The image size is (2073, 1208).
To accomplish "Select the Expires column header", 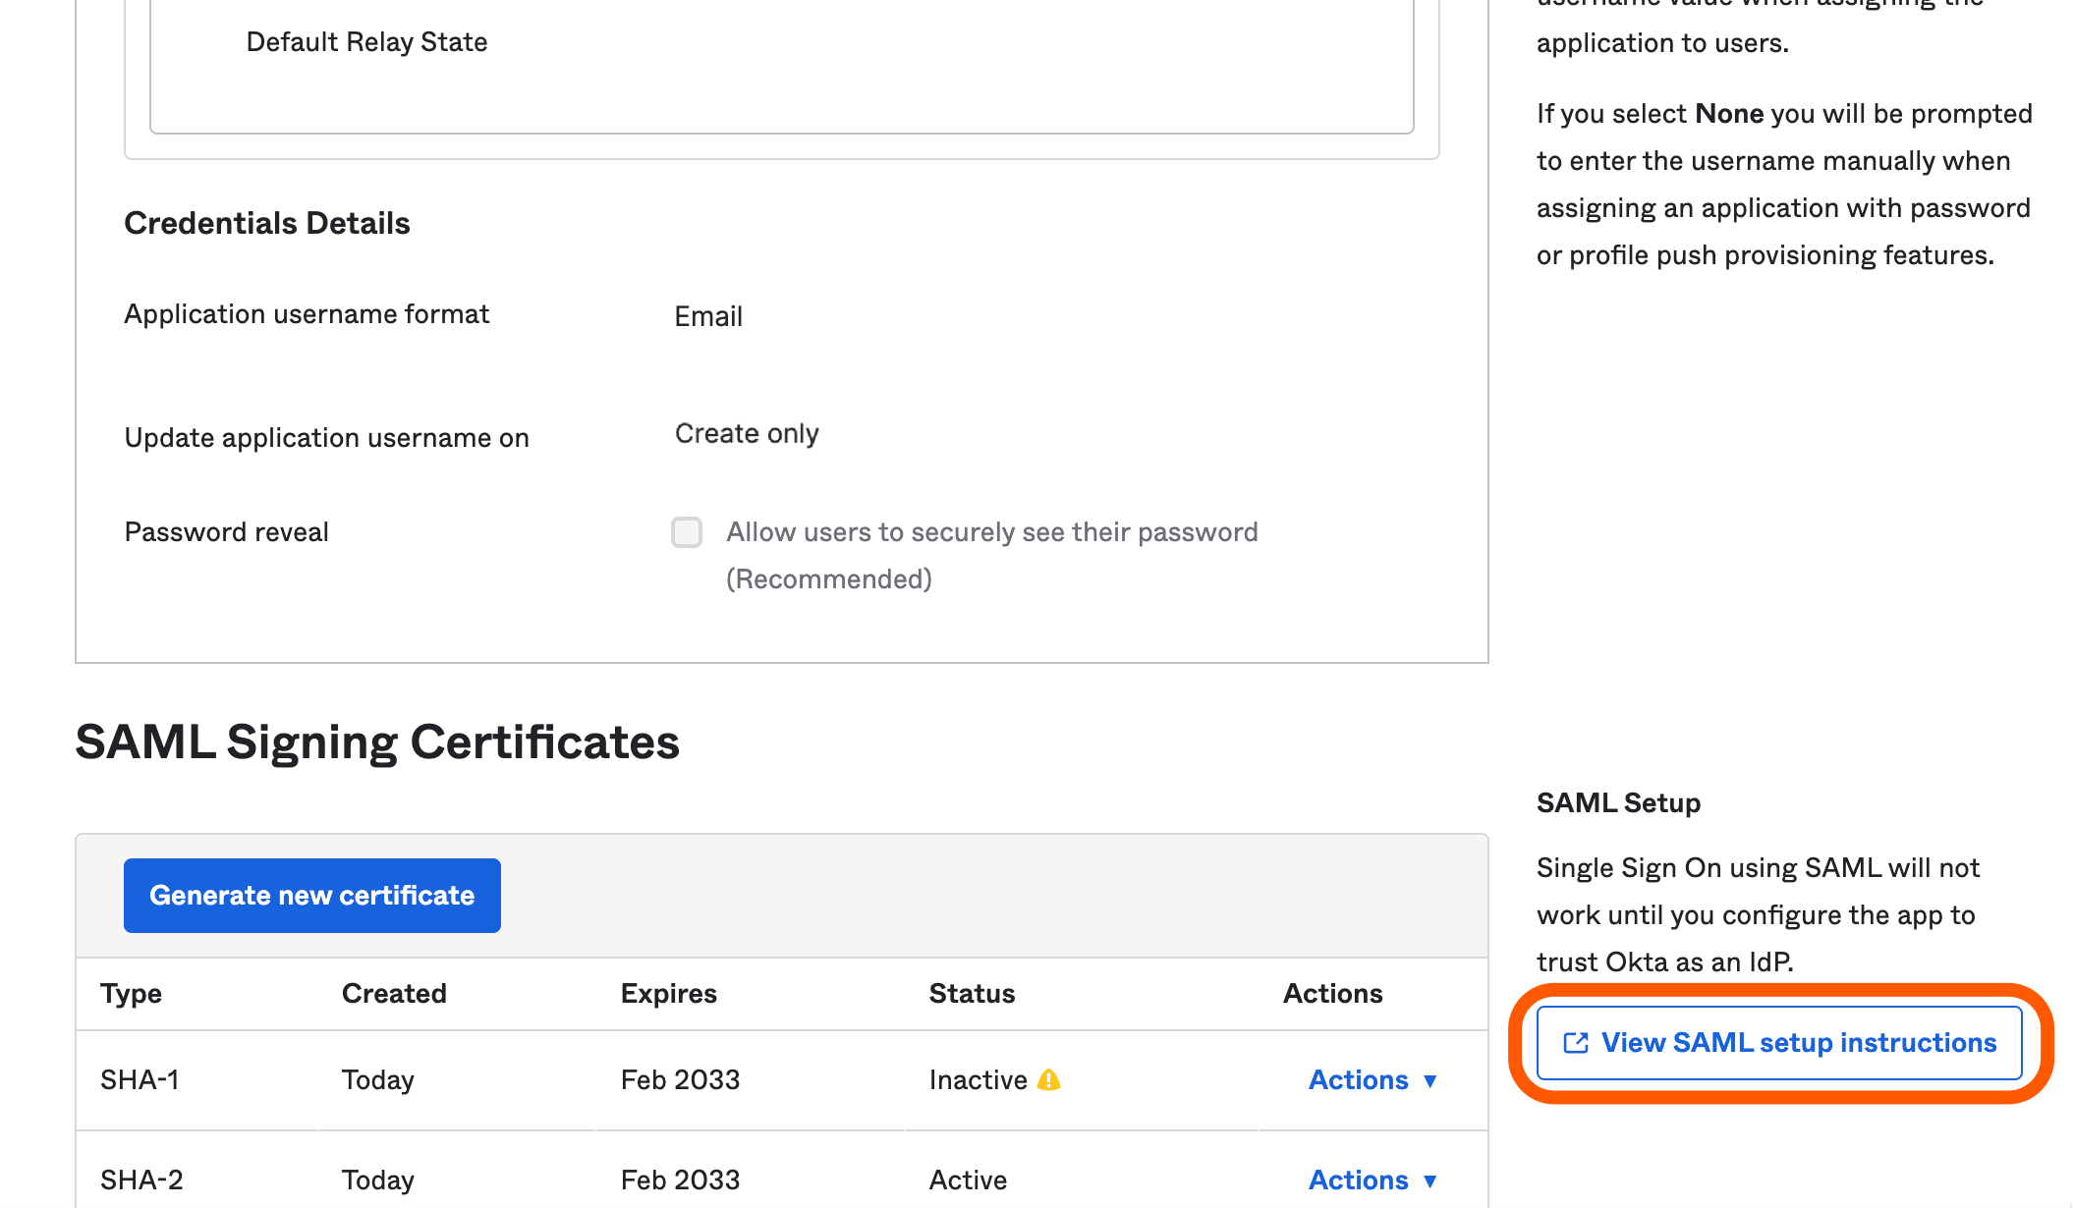I will point(667,993).
